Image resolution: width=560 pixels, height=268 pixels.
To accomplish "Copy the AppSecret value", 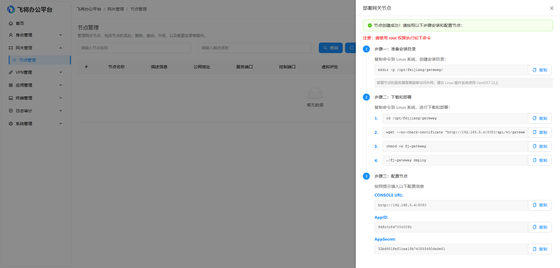I will click(540, 249).
